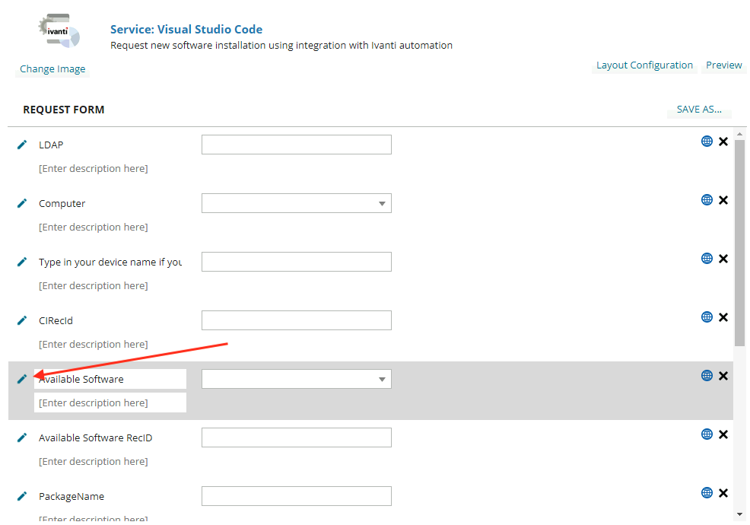
Task: Click the 'Type in your device name' input box
Action: 297,262
